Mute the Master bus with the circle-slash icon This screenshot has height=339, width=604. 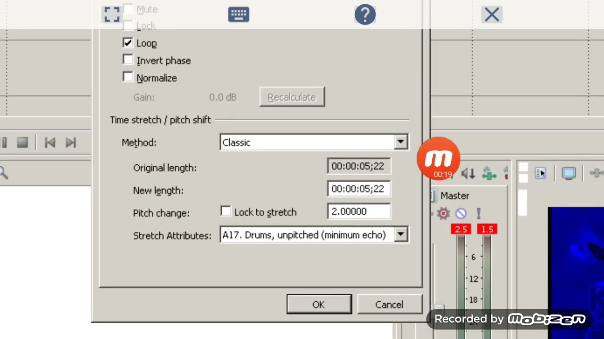[x=461, y=214]
